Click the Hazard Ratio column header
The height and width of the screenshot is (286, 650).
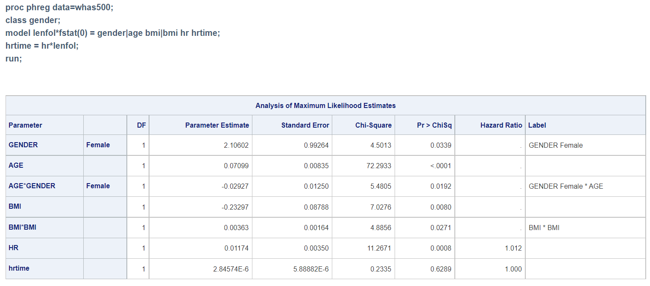[501, 125]
